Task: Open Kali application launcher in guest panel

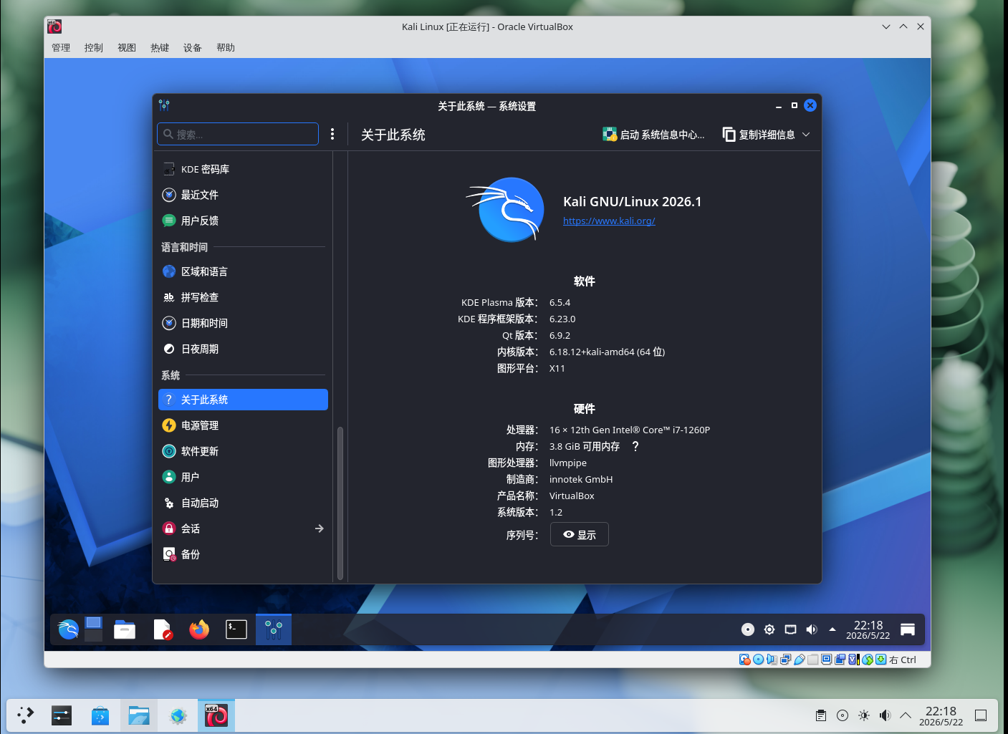Action: tap(68, 629)
